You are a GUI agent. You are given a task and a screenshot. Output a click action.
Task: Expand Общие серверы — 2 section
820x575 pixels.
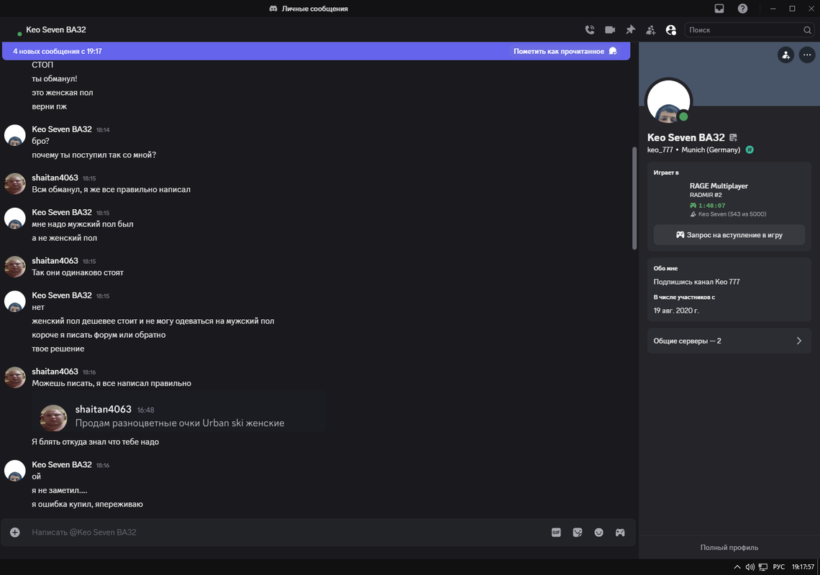(729, 341)
